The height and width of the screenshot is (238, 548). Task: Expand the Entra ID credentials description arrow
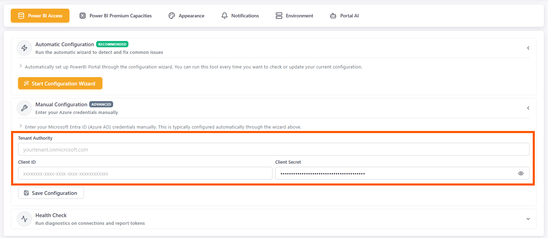point(21,126)
